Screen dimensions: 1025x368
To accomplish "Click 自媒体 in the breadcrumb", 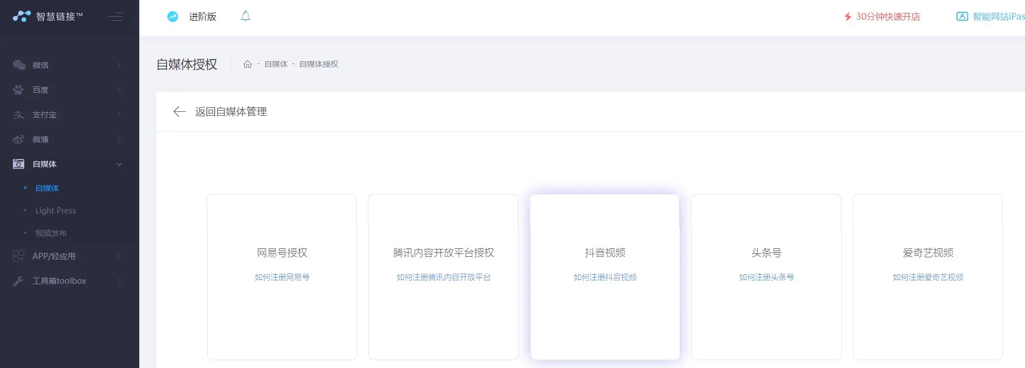I will [276, 65].
